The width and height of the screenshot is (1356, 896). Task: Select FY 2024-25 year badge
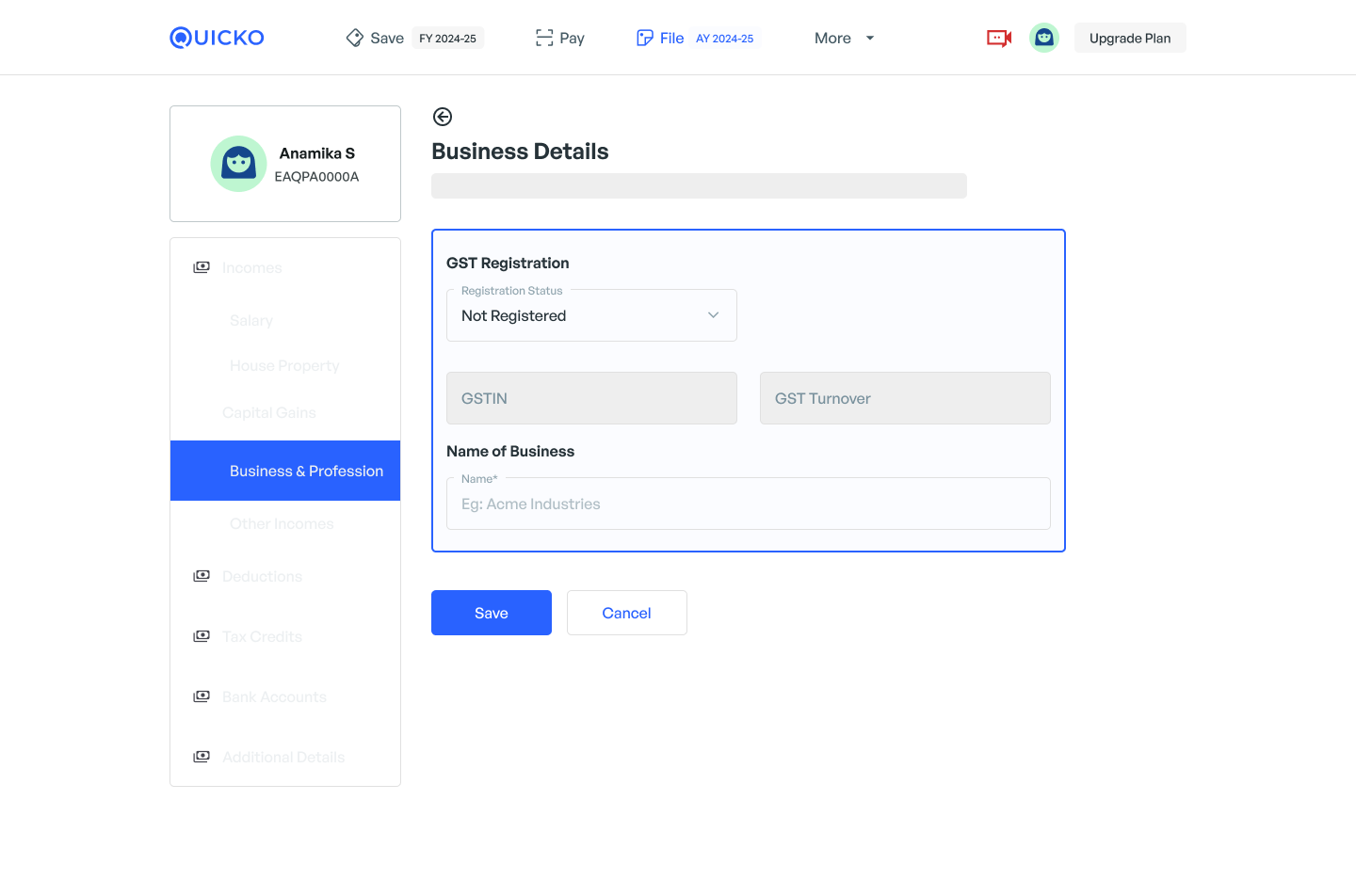[x=447, y=39]
